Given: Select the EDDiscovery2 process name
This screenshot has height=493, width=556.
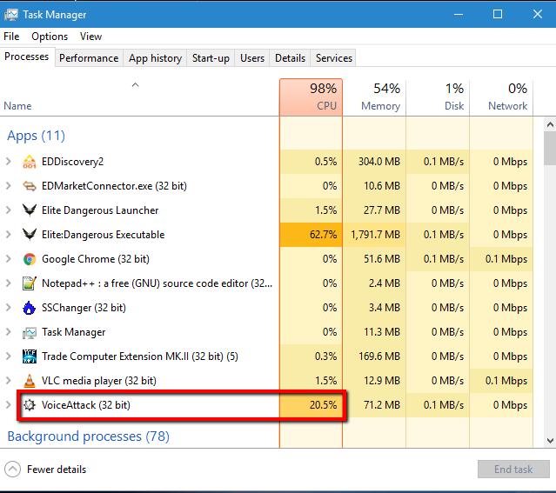Looking at the screenshot, I should point(73,162).
